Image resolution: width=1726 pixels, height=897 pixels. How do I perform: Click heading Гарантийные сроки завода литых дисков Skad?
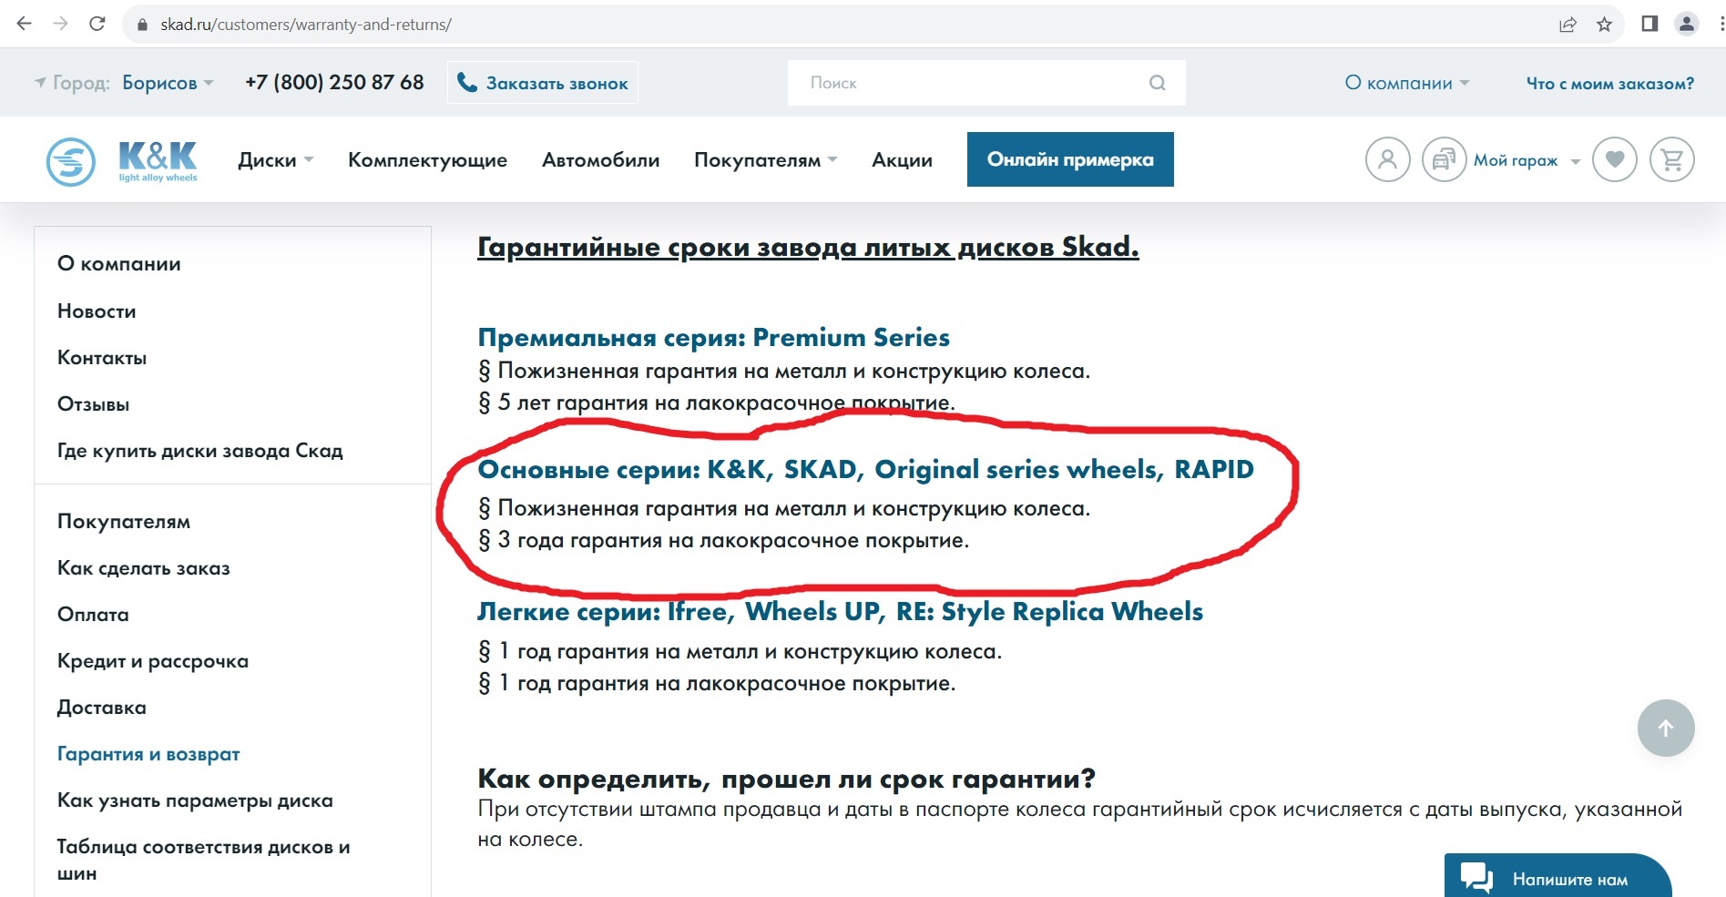click(x=808, y=247)
